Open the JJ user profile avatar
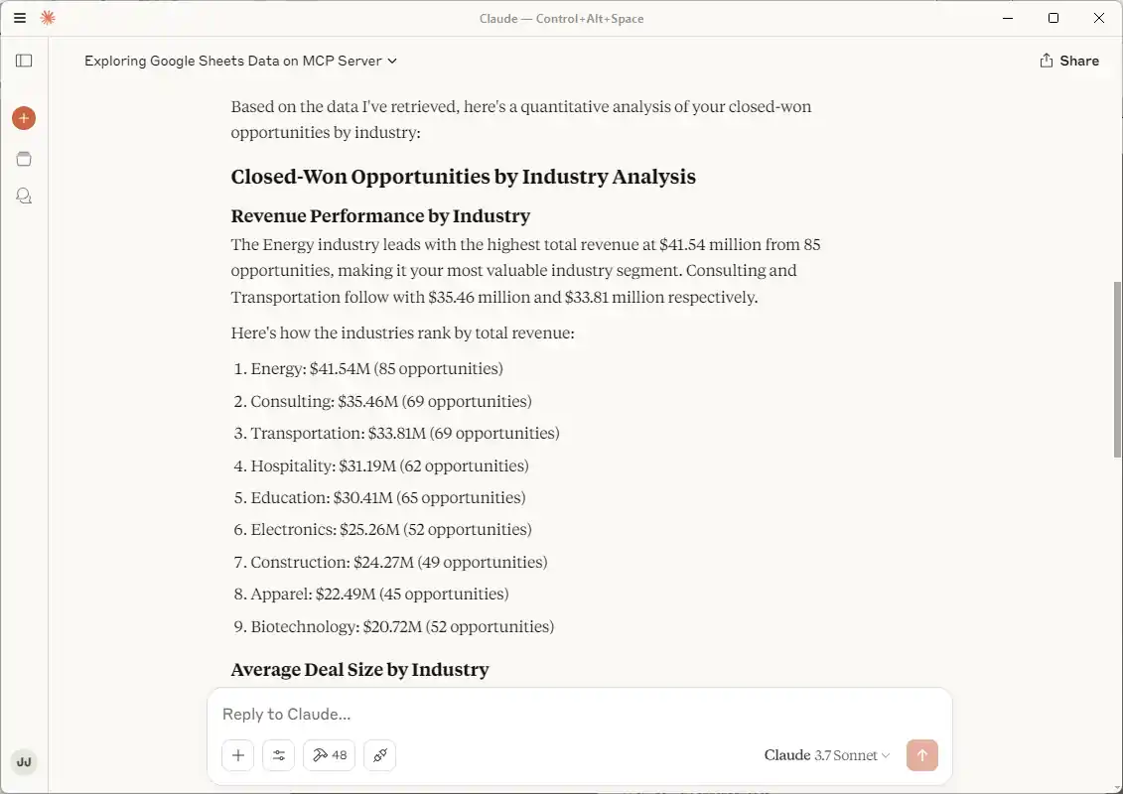This screenshot has width=1123, height=794. pos(24,762)
